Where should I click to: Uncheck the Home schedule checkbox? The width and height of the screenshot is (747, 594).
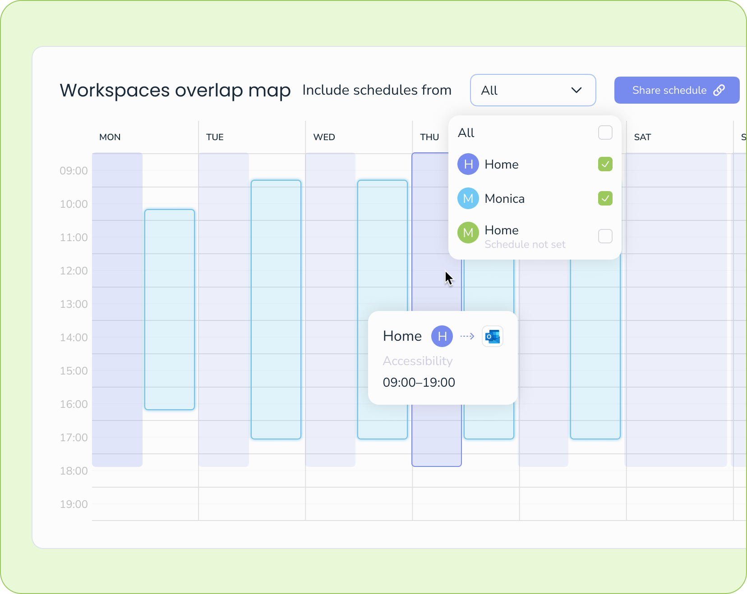[x=605, y=164]
